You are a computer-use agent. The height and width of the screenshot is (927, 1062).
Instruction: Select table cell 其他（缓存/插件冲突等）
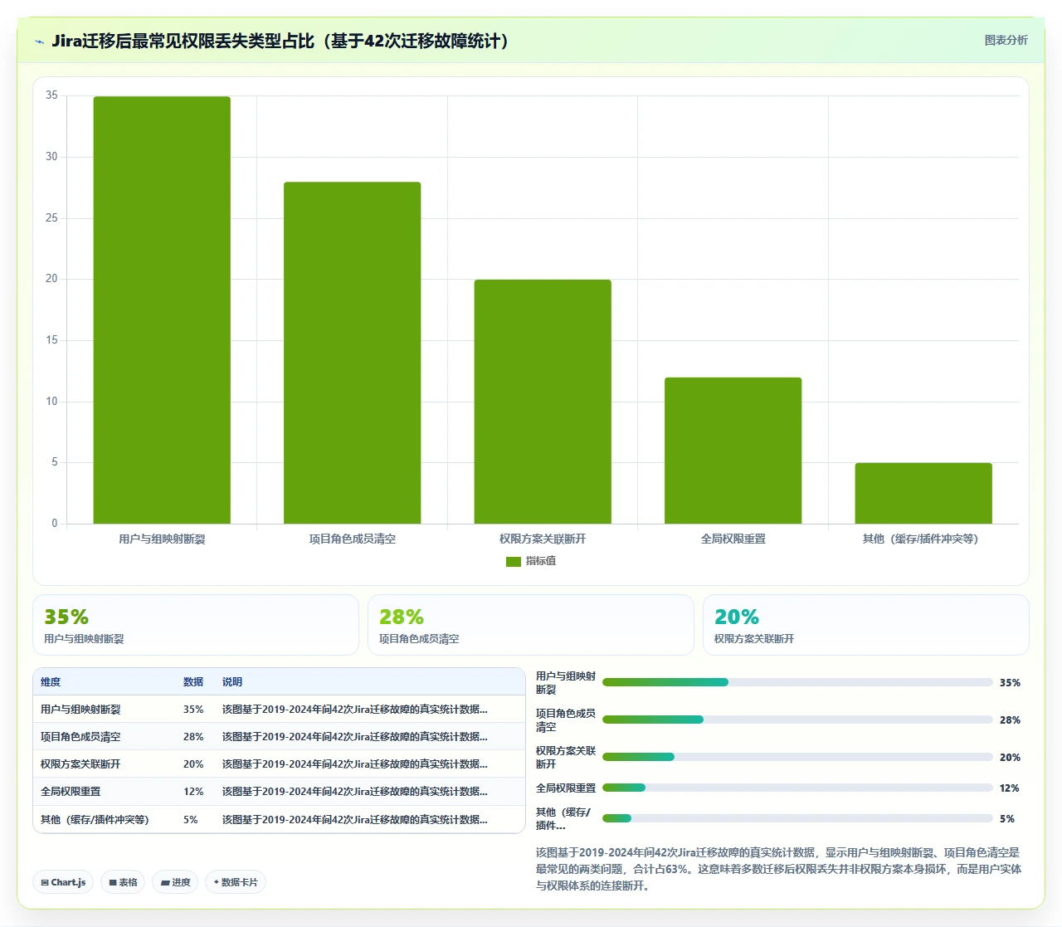pos(95,820)
